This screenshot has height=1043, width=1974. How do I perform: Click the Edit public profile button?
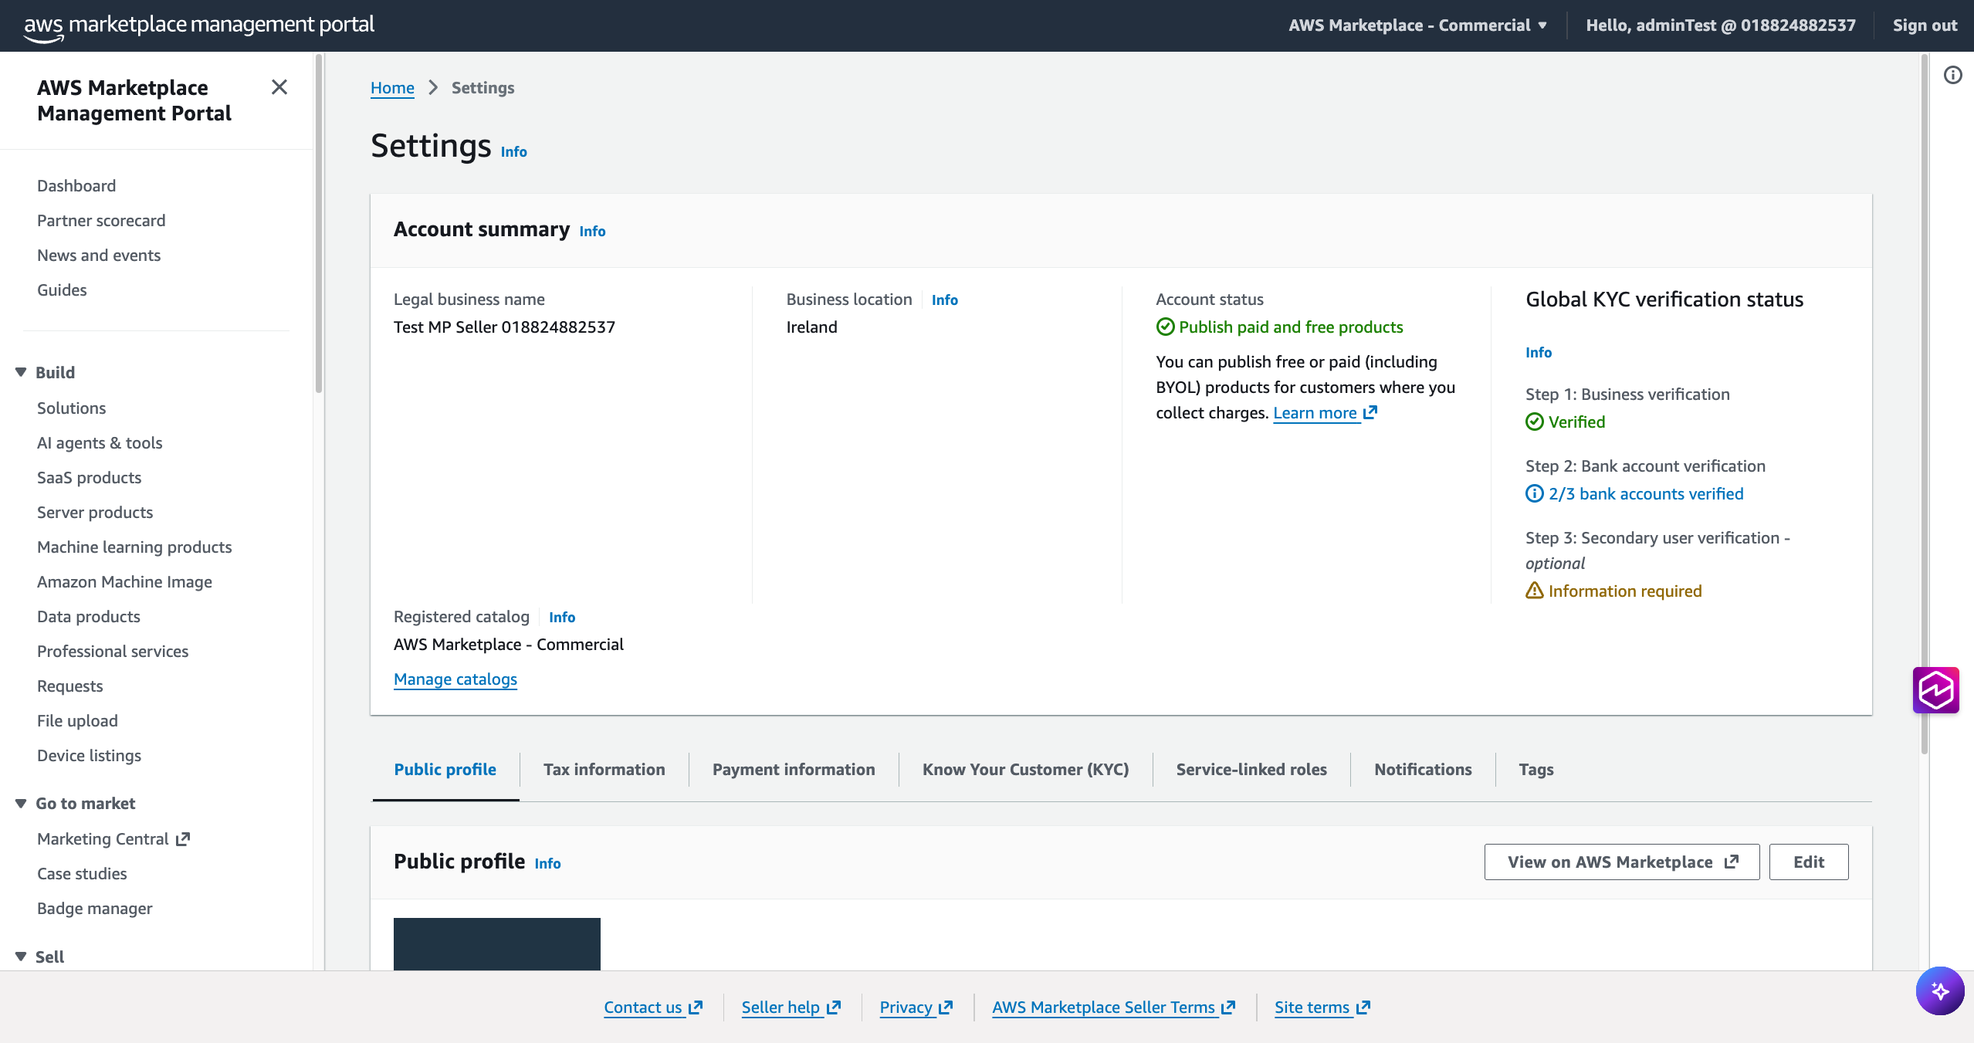(x=1809, y=862)
